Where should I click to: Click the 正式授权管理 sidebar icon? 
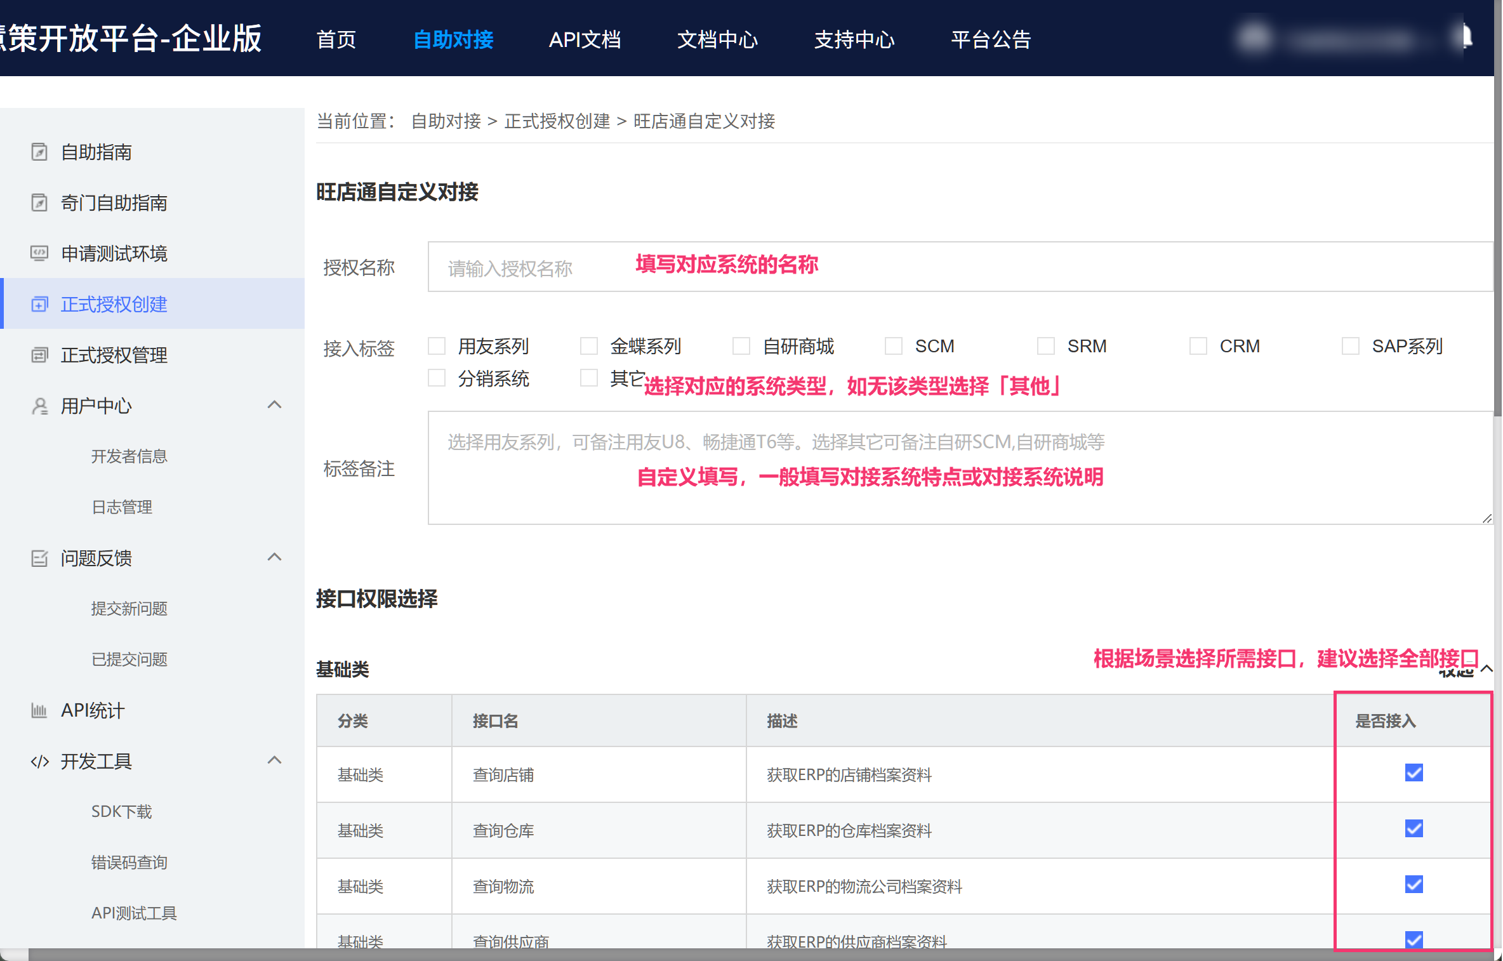[39, 355]
